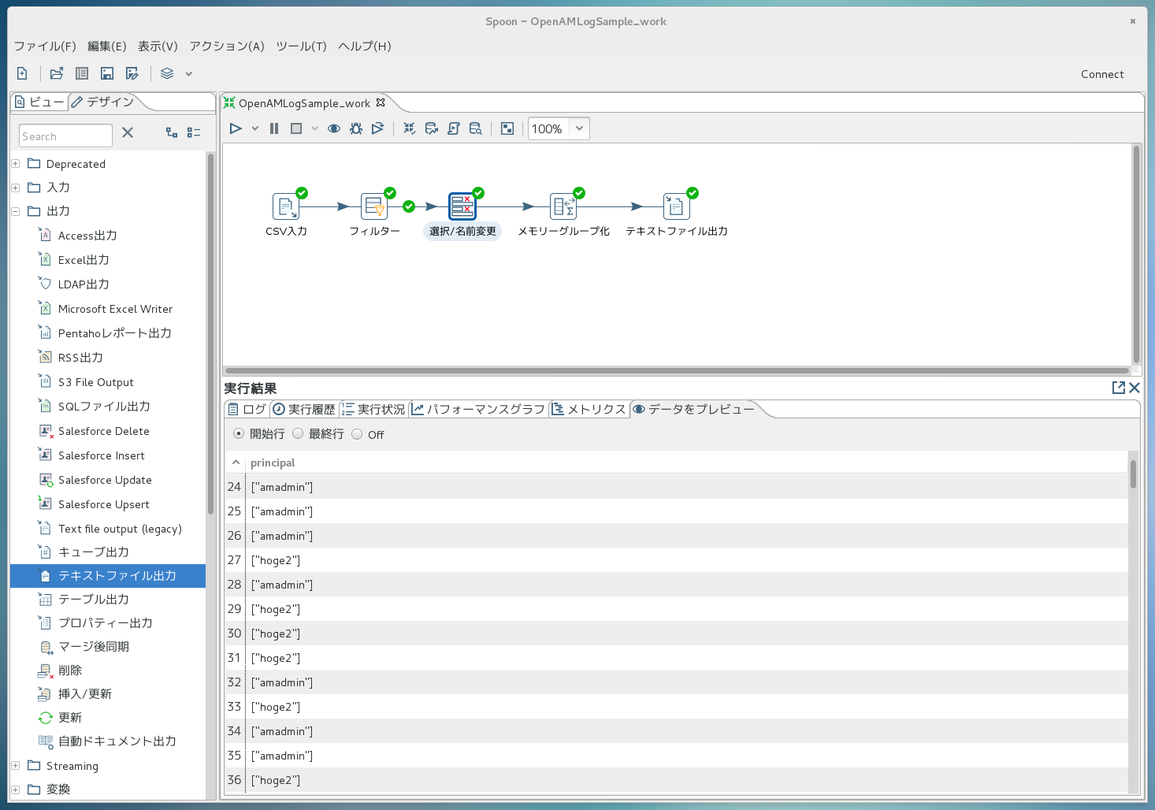The image size is (1155, 810).
Task: Expand the 入力 folder
Action: tap(15, 188)
